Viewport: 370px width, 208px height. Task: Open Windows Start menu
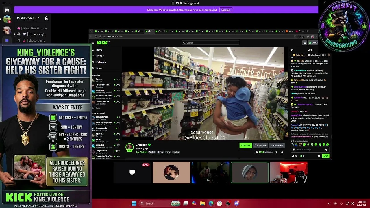click(134, 203)
